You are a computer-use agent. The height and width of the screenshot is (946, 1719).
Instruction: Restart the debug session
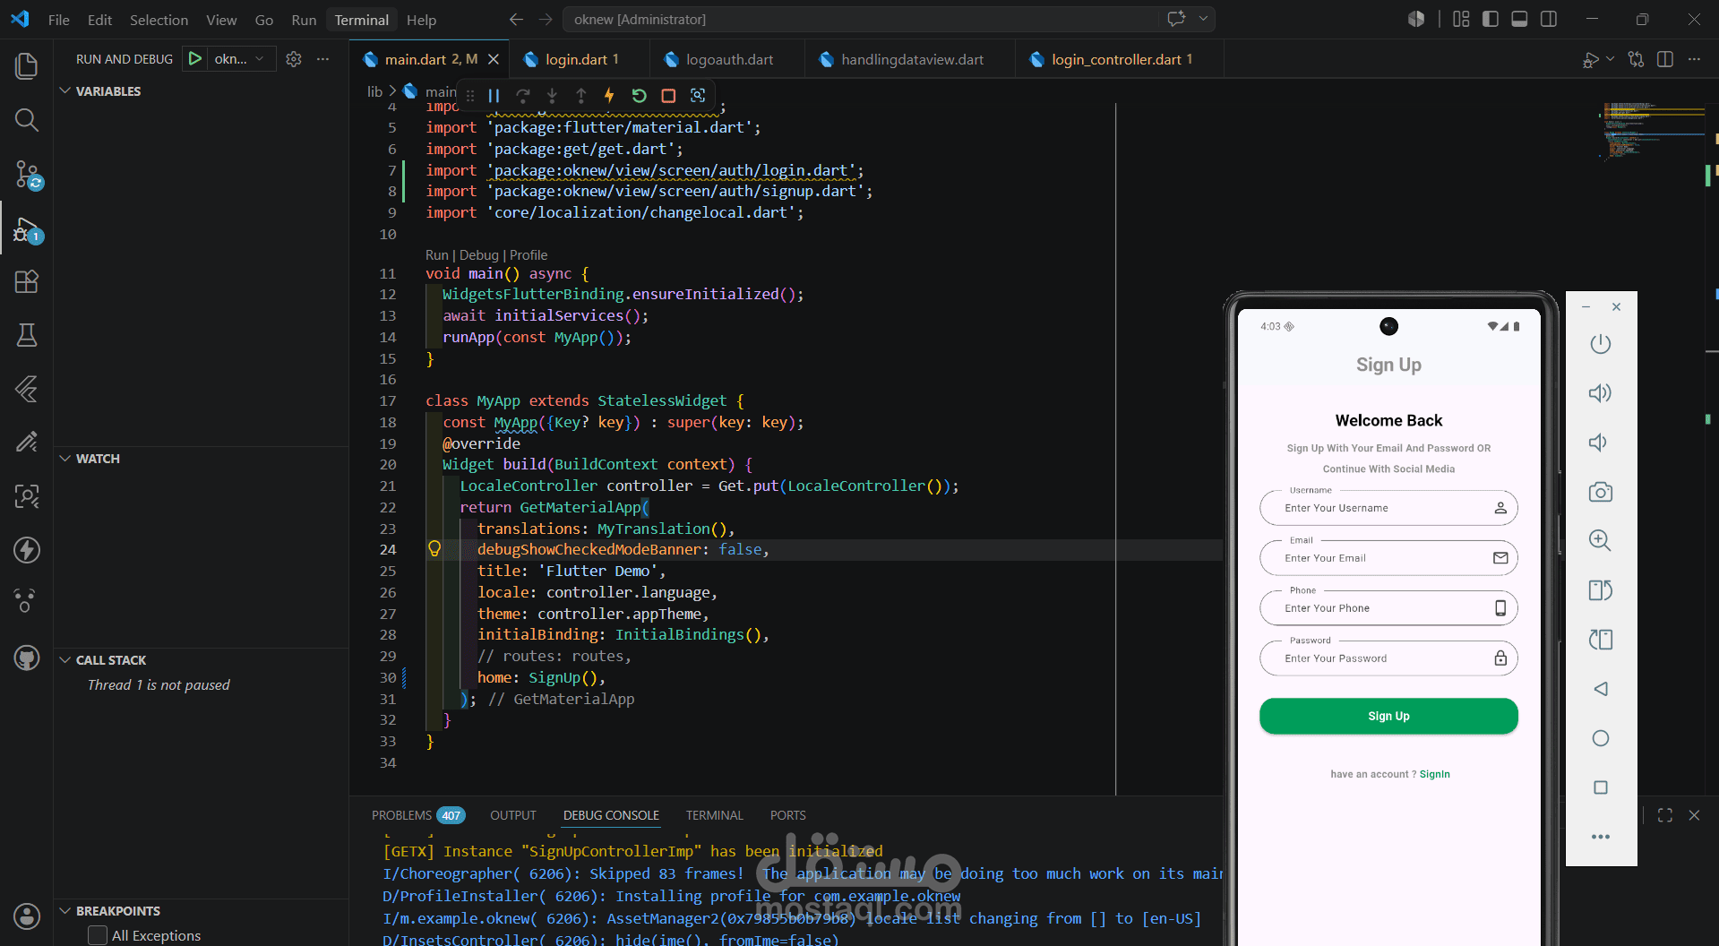click(x=639, y=95)
